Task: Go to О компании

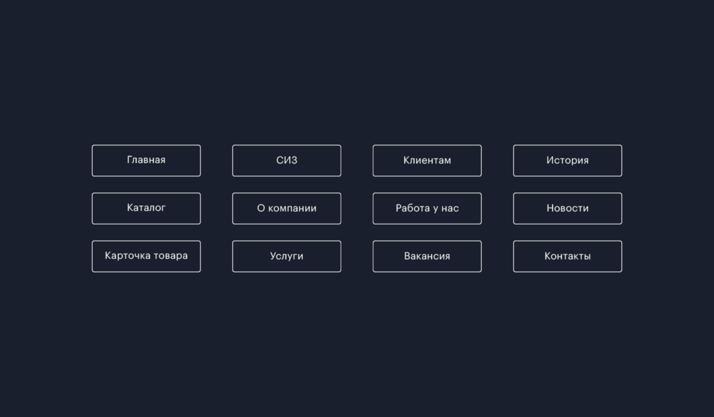Action: coord(287,208)
